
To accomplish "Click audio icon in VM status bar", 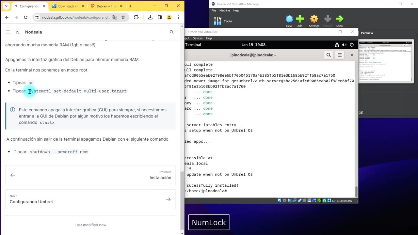I will 289,201.
